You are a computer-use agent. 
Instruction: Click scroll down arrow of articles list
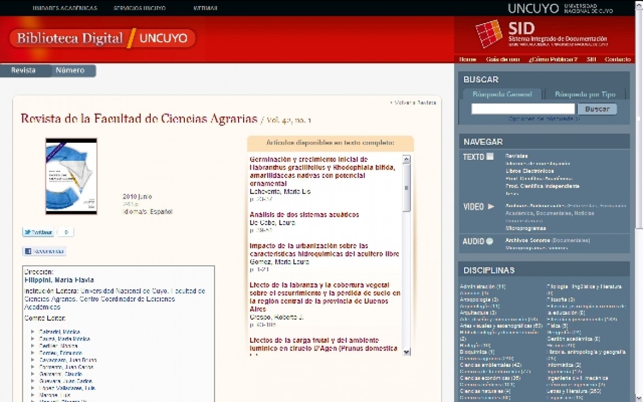[407, 352]
